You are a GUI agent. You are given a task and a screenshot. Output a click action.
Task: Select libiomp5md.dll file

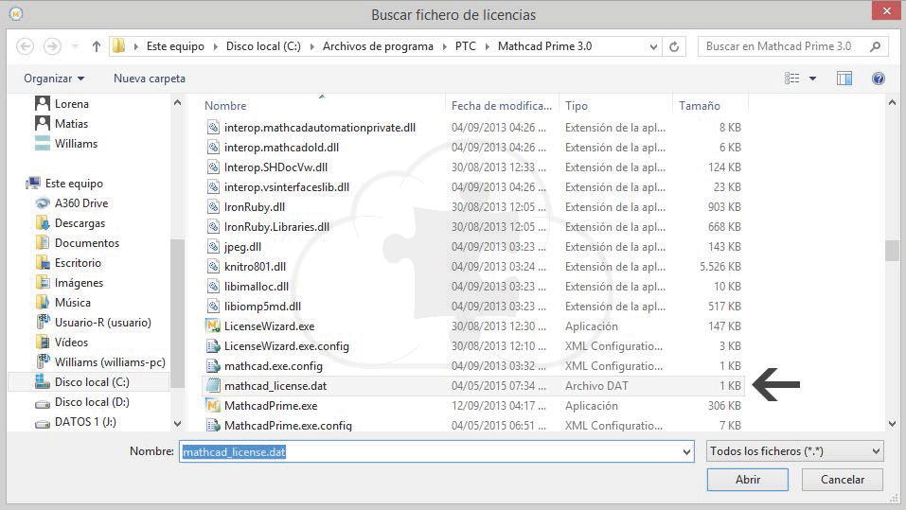[x=262, y=307]
